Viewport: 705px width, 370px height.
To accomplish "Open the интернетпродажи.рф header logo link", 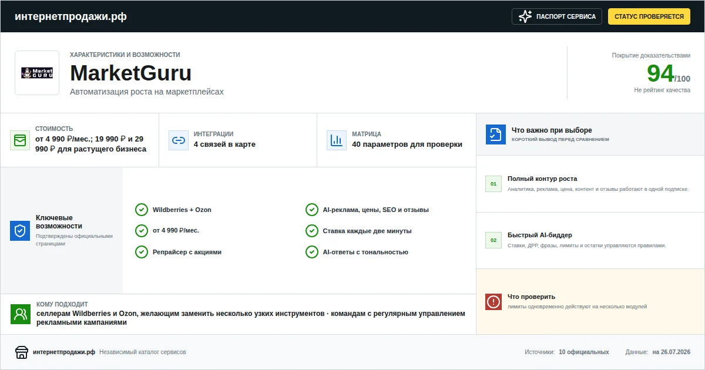I will 70,16.
